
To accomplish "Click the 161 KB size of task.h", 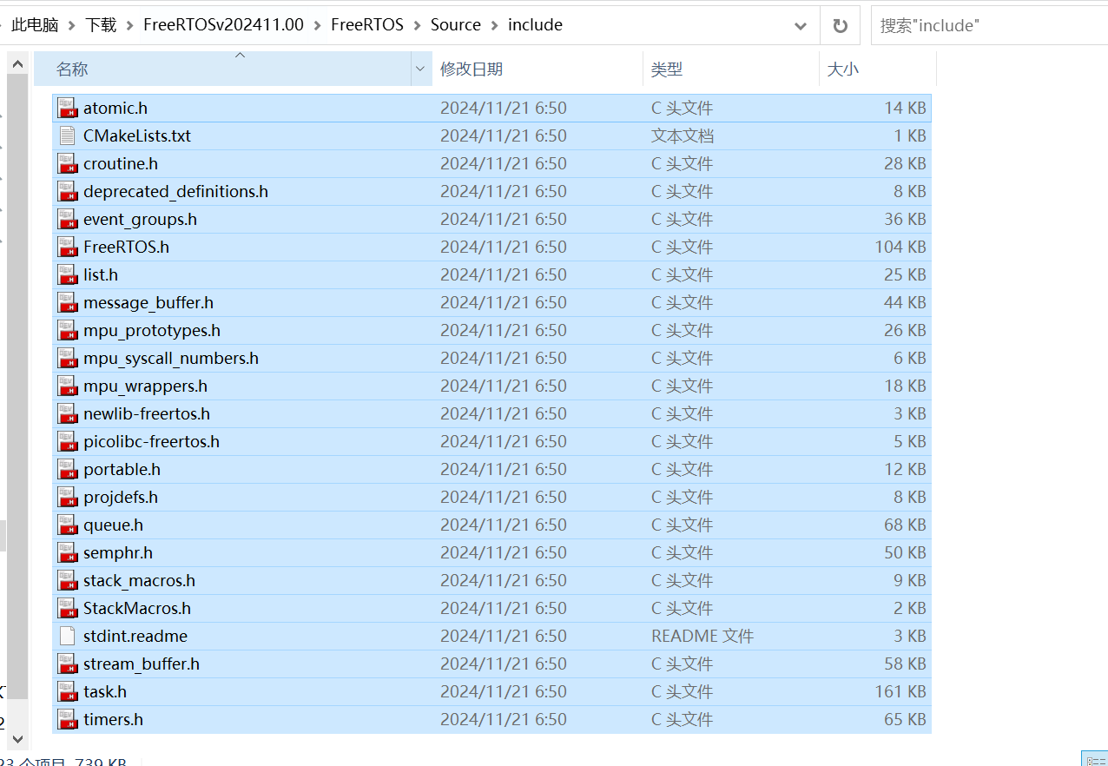I will point(900,691).
